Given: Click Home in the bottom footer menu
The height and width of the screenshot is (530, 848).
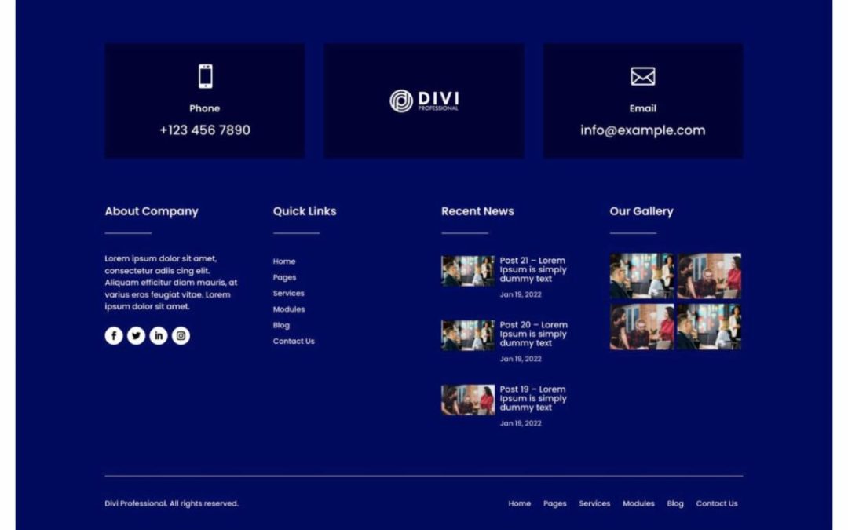Looking at the screenshot, I should (x=519, y=503).
